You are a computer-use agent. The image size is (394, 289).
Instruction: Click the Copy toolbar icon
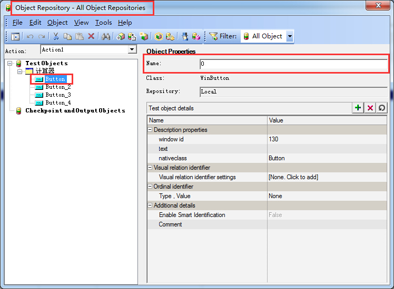(67, 36)
